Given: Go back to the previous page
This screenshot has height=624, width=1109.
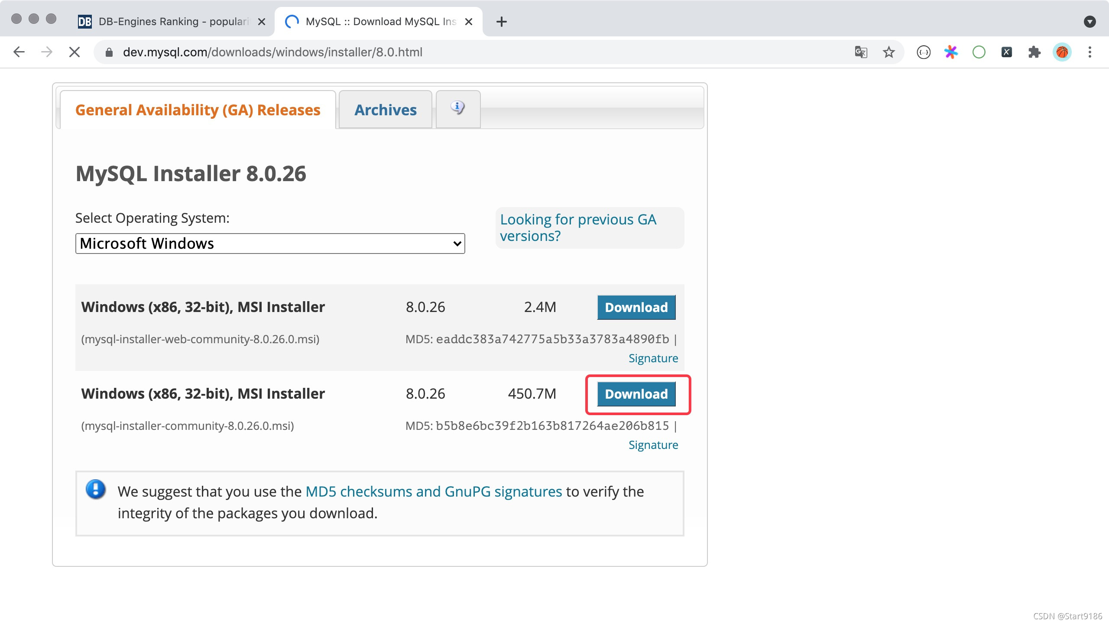Looking at the screenshot, I should coord(19,52).
